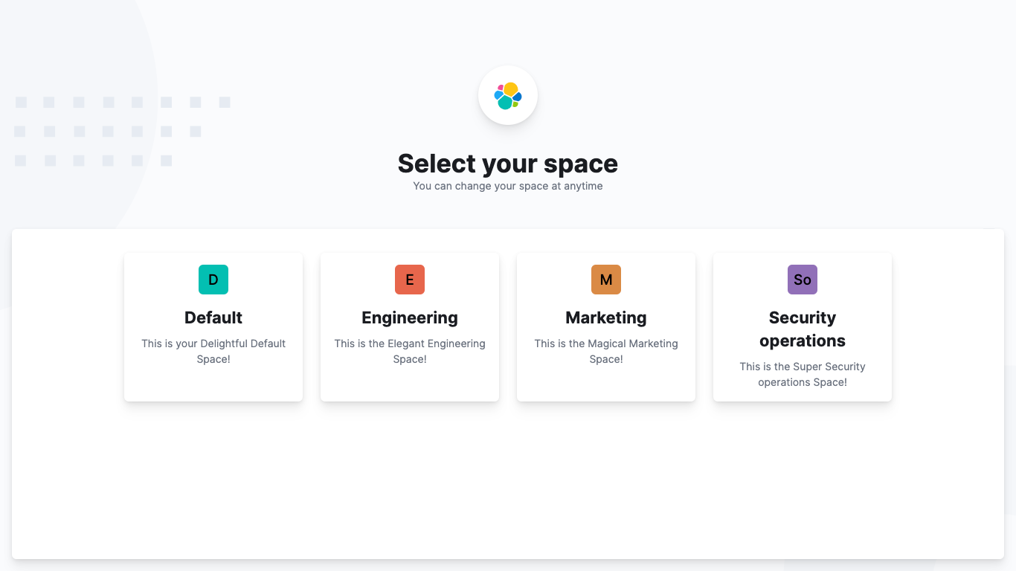Viewport: 1016px width, 571px height.
Task: Click the Elastic logo icon
Action: pos(508,95)
